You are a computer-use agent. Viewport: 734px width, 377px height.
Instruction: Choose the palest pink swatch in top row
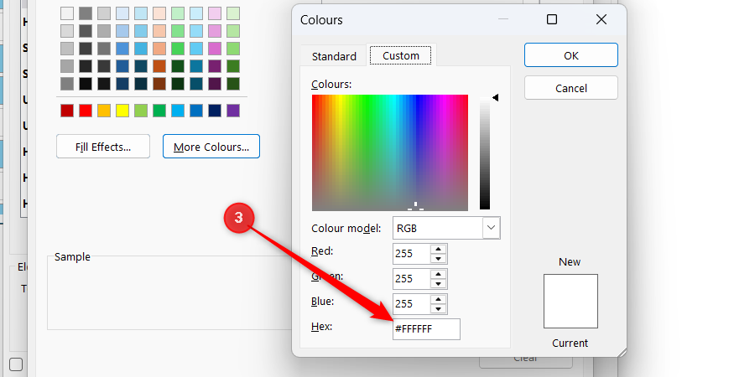point(215,13)
